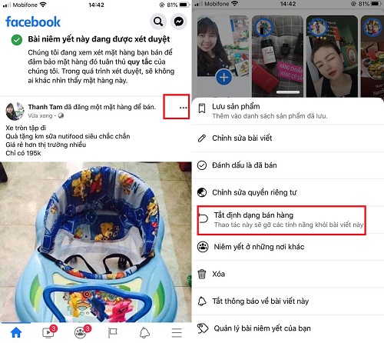Open Facebook search magnifier icon
384x343 pixels.
[158, 22]
